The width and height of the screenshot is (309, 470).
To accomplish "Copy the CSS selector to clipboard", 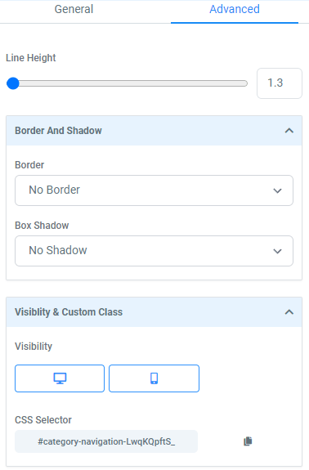I will click(248, 441).
